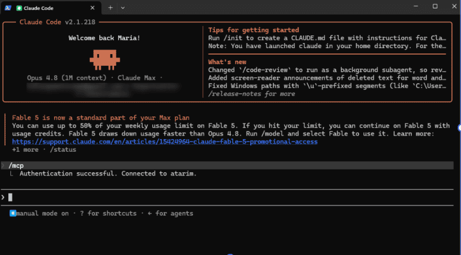Open the new tab profile dropdown
Image resolution: width=461 pixels, height=255 pixels.
[x=123, y=8]
